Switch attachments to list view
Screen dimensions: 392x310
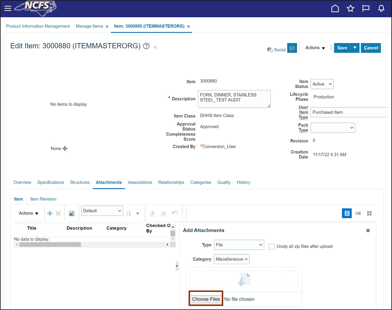[x=358, y=213]
